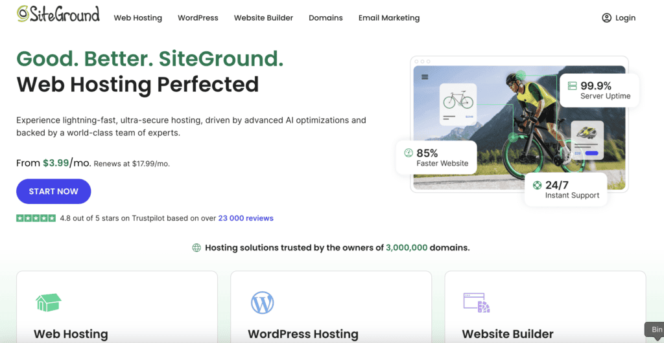The image size is (664, 343).
Task: Open the Web Hosting menu
Action: pos(138,17)
